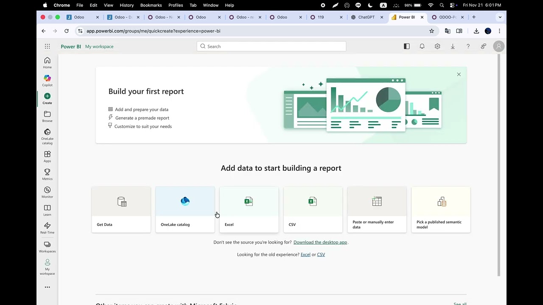
Task: Click the Download the desktop app link
Action: (x=320, y=242)
